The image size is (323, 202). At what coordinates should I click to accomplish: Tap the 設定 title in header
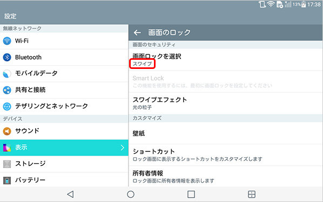10,16
